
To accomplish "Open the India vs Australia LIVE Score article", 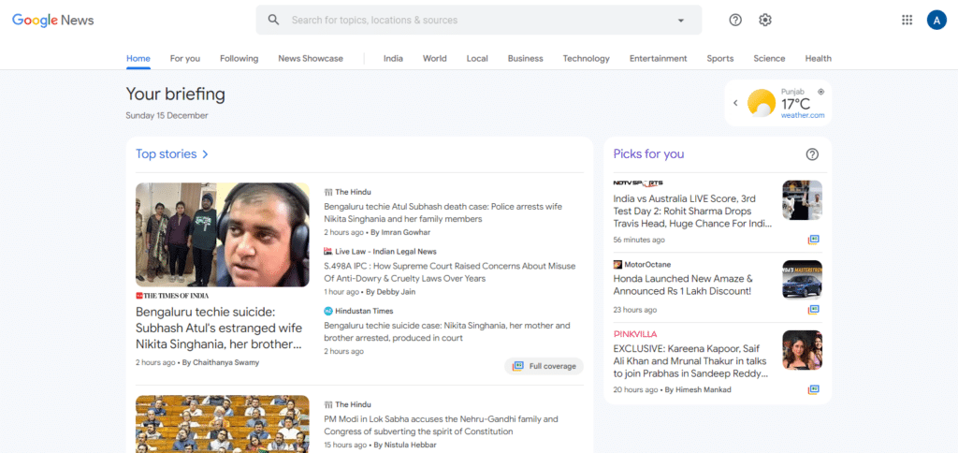I will pos(693,212).
